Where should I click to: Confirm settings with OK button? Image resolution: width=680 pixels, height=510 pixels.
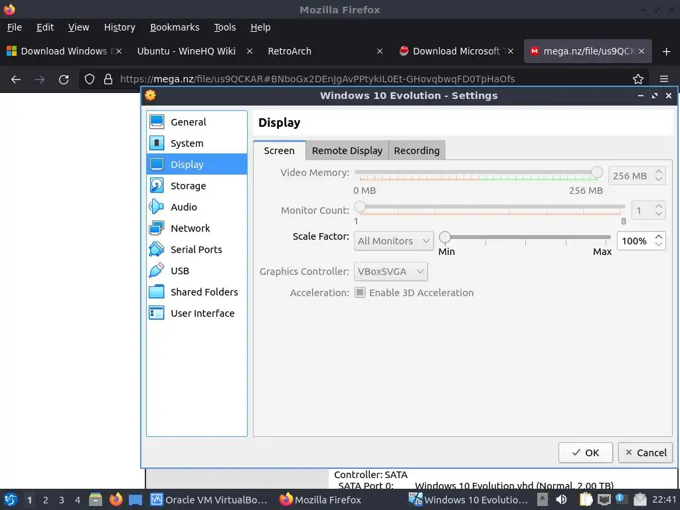click(x=586, y=453)
